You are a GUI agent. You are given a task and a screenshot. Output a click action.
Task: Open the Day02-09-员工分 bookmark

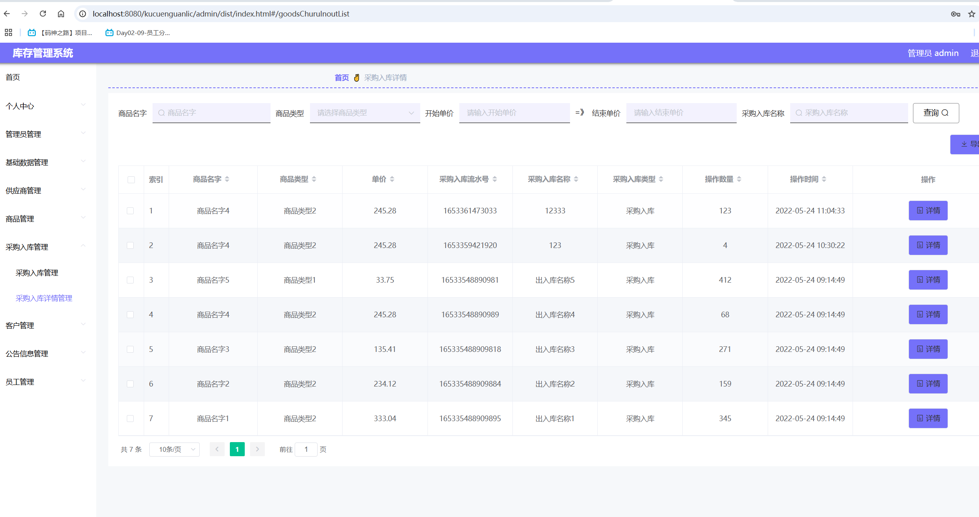138,33
